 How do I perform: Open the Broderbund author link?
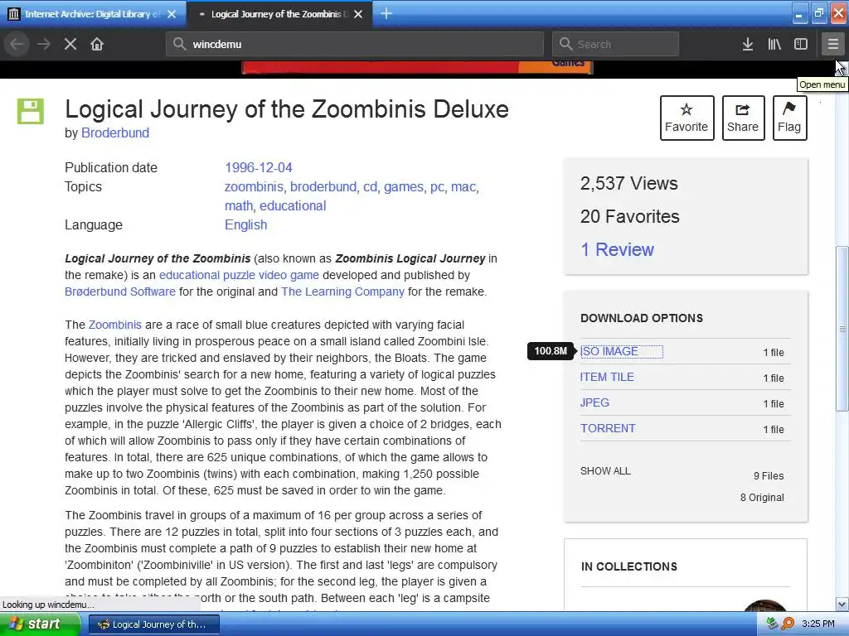pos(114,133)
